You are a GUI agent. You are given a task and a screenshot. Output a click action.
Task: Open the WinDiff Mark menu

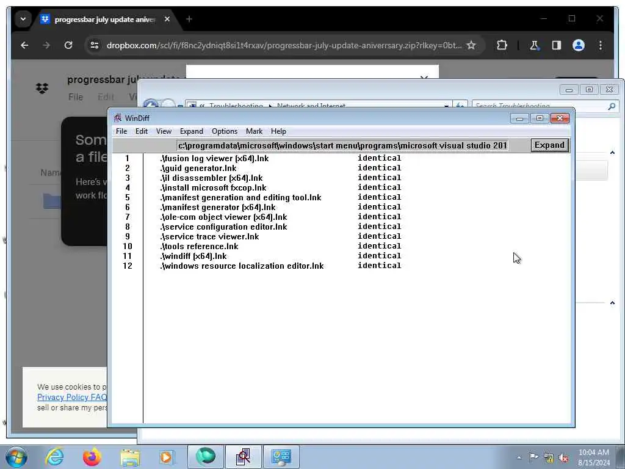[x=254, y=131]
